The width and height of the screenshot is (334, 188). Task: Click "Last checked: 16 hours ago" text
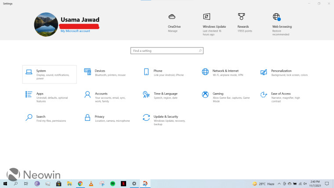tap(212, 33)
